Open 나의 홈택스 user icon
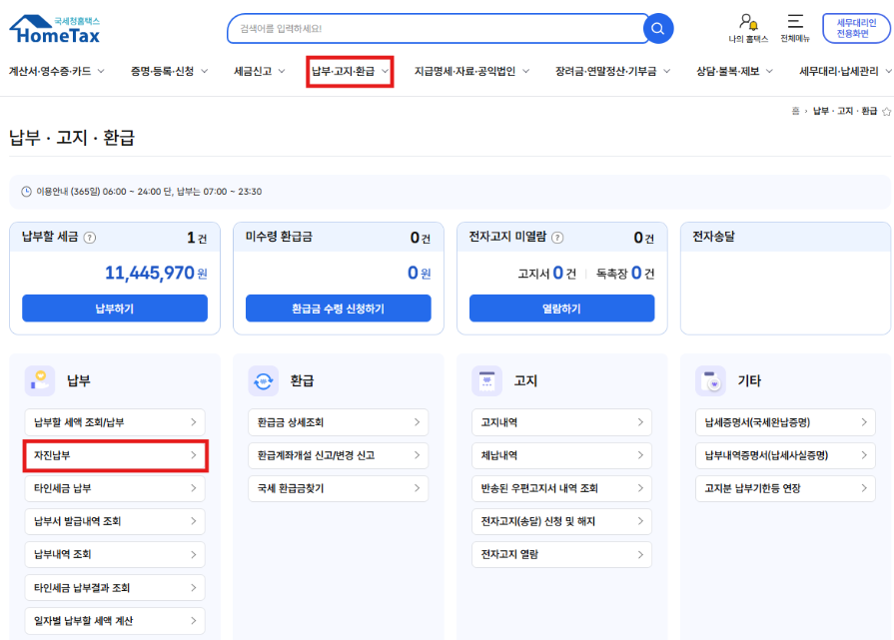This screenshot has height=640, width=894. coord(748,29)
